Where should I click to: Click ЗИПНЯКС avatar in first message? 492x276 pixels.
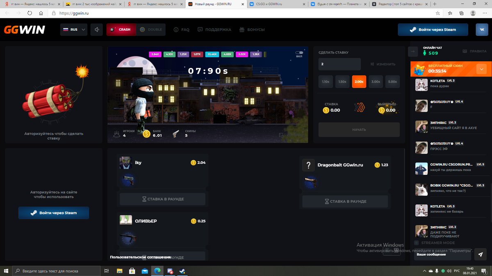tap(421, 127)
